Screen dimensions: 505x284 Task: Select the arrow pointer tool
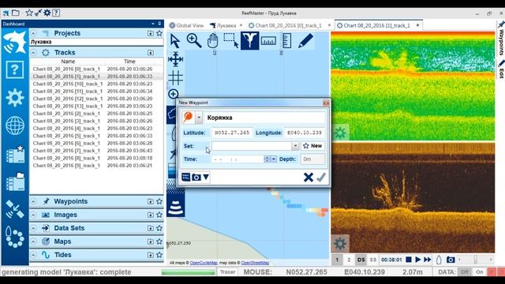pos(175,41)
